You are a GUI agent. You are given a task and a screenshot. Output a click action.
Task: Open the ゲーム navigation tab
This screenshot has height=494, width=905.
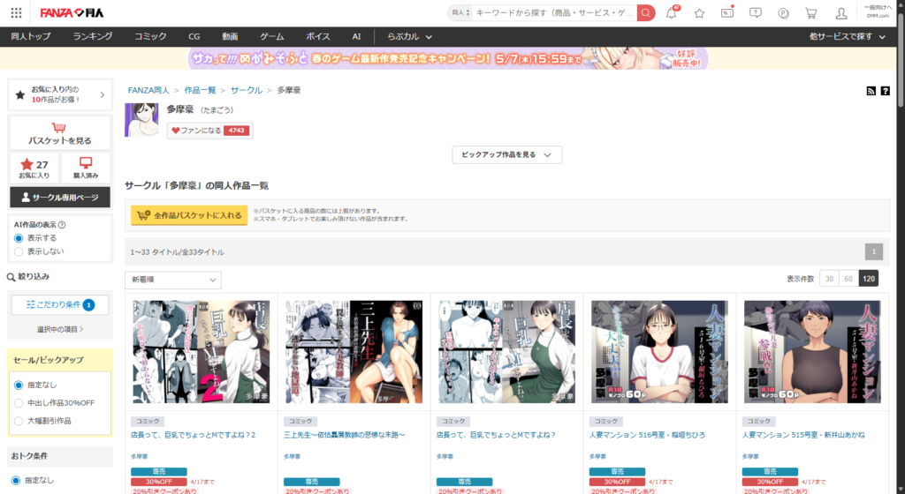click(x=271, y=36)
